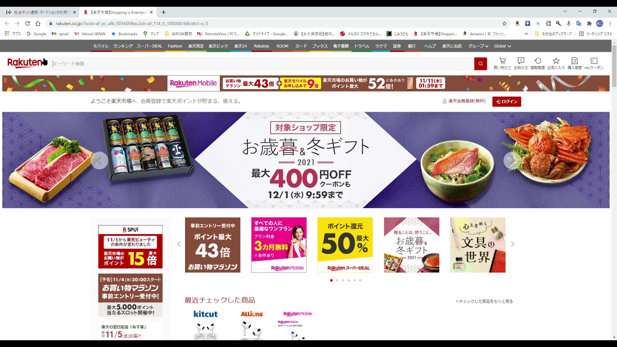617x347 pixels.
Task: Show previous hero banner slide arrow
Action: pyautogui.click(x=99, y=160)
